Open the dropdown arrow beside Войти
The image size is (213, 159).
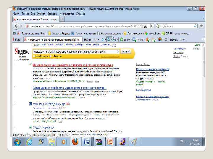click(131, 40)
